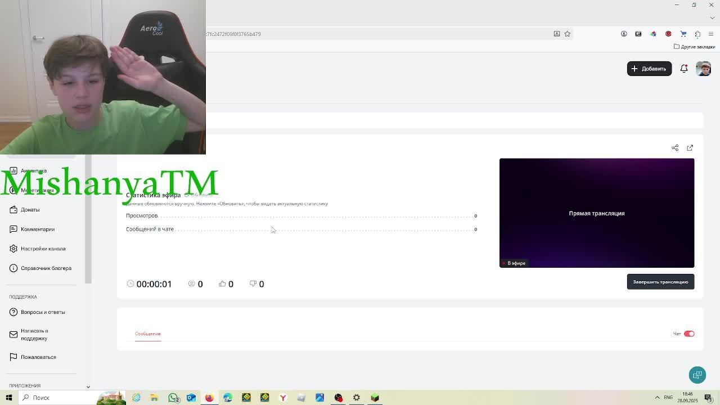
Task: Click Завершить трансляцию to end the stream
Action: [x=660, y=282]
